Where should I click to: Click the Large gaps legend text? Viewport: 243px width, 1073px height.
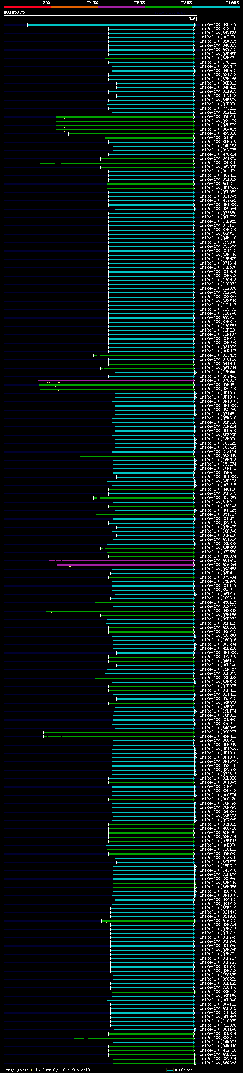coord(47,1070)
